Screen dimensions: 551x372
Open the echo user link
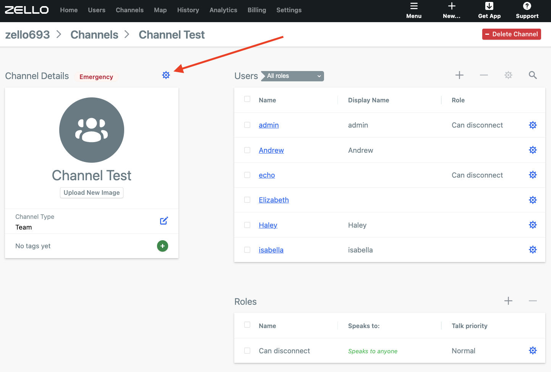267,175
